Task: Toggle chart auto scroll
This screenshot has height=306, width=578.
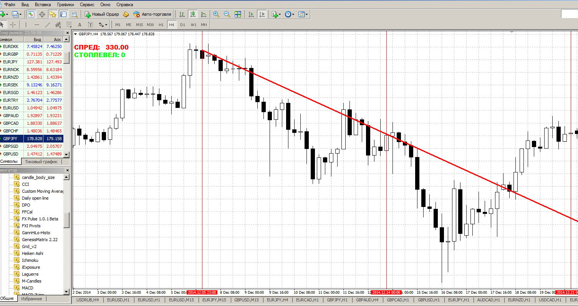Action: tap(251, 14)
